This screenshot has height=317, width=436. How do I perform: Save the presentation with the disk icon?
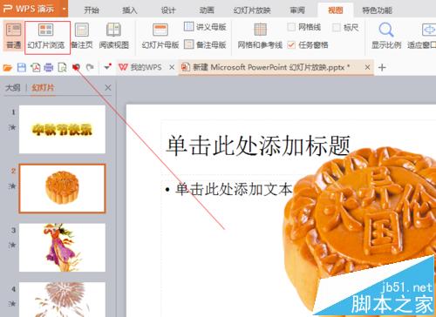[22, 68]
